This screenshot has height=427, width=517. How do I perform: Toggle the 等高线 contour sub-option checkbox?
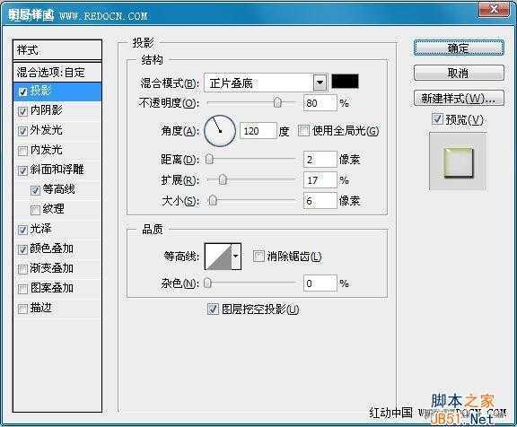(35, 190)
